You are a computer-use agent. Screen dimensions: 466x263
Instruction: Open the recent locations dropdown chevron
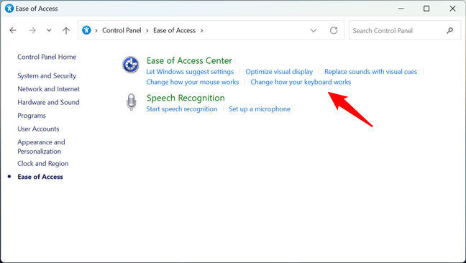coord(49,30)
